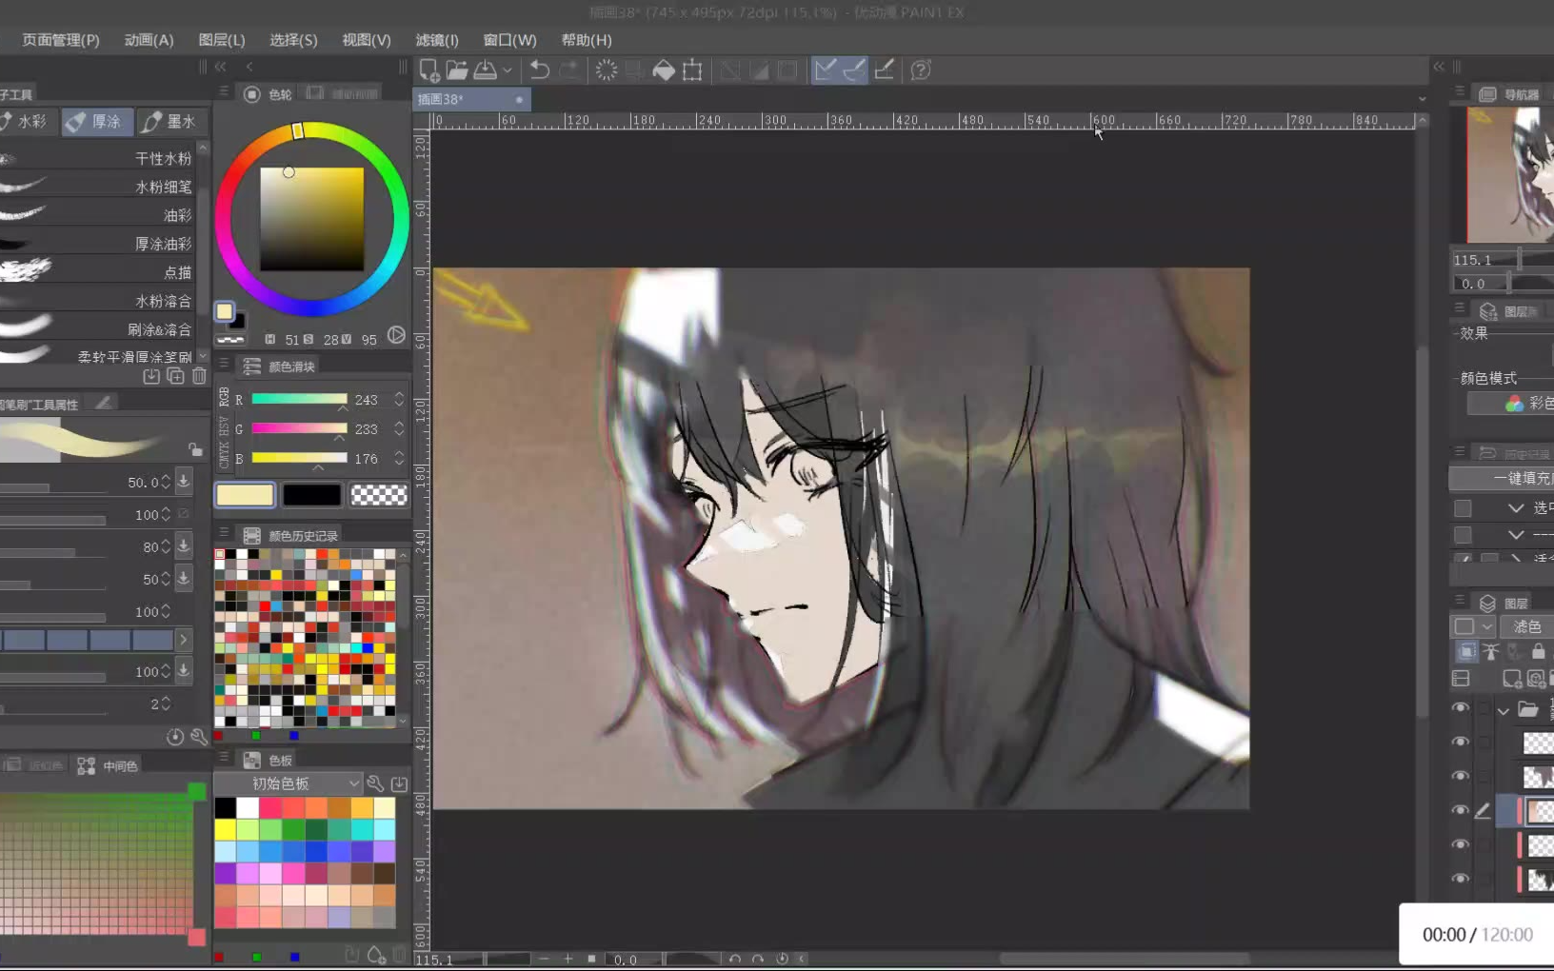This screenshot has height=971, width=1554.
Task: Click the Undo arrow in the toolbar
Action: click(x=540, y=69)
